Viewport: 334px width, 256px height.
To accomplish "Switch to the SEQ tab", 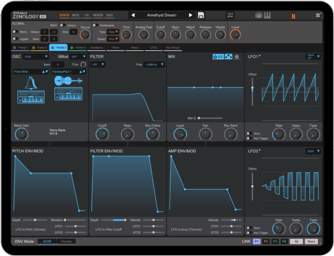I will click(x=109, y=15).
